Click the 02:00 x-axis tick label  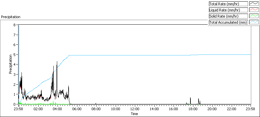pos(38,109)
